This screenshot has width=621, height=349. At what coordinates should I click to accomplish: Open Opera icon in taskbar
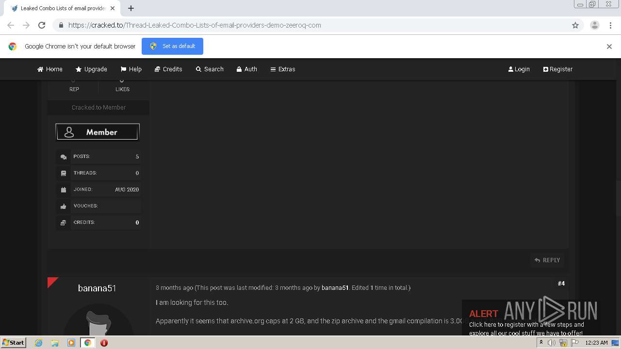pos(104,343)
